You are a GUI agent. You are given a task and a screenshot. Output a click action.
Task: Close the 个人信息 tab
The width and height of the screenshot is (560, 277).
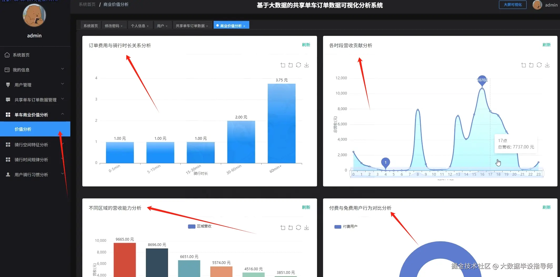point(148,25)
